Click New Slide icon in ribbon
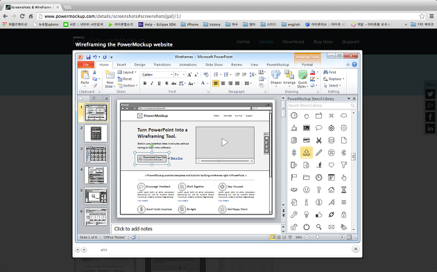Viewport: 437px width, 272px height. point(110,75)
